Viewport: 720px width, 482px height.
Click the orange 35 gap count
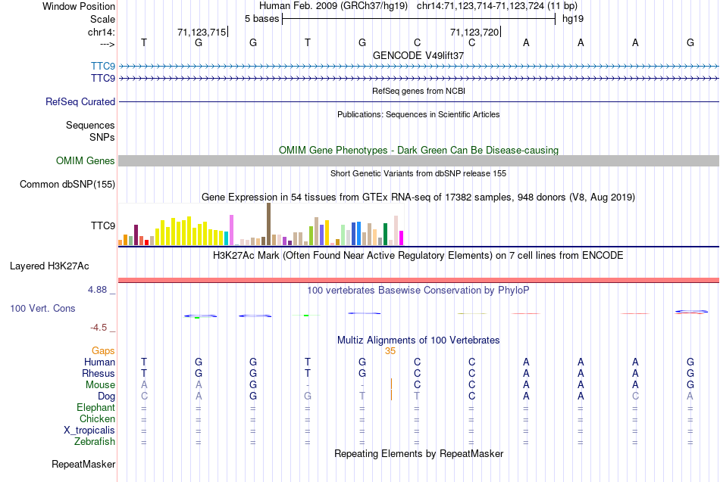coord(390,351)
